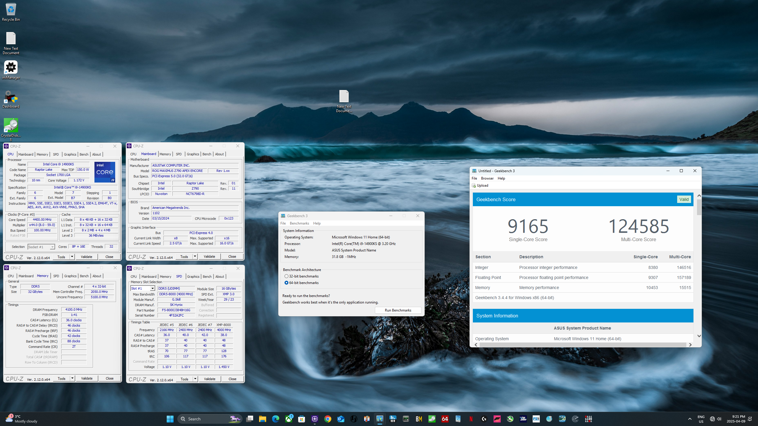
Task: Select the New Text Document icon under Recycle Bin
Action: (11, 43)
